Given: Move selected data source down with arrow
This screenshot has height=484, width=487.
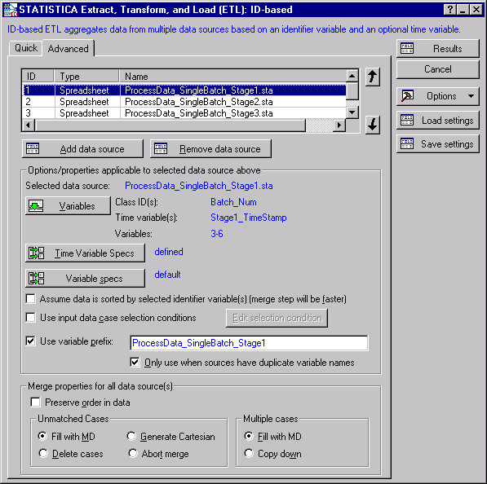Looking at the screenshot, I should click(x=373, y=125).
